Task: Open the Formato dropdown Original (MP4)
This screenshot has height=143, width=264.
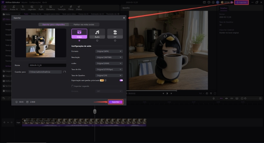Action: coord(109,51)
